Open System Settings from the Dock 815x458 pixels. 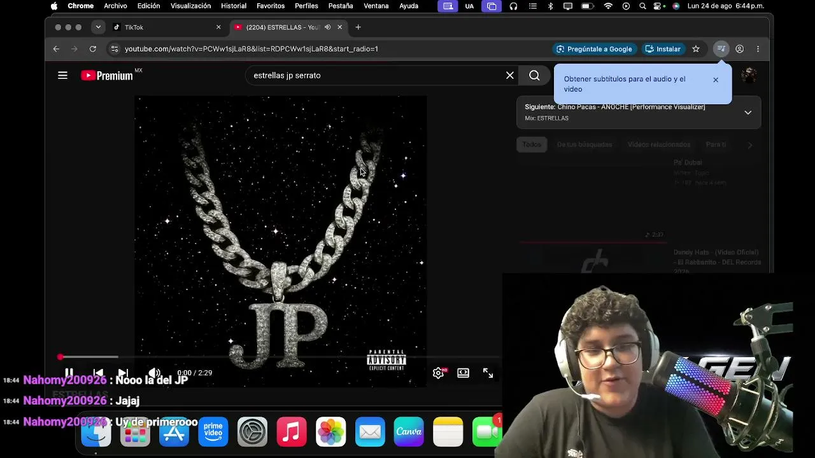[x=252, y=432]
